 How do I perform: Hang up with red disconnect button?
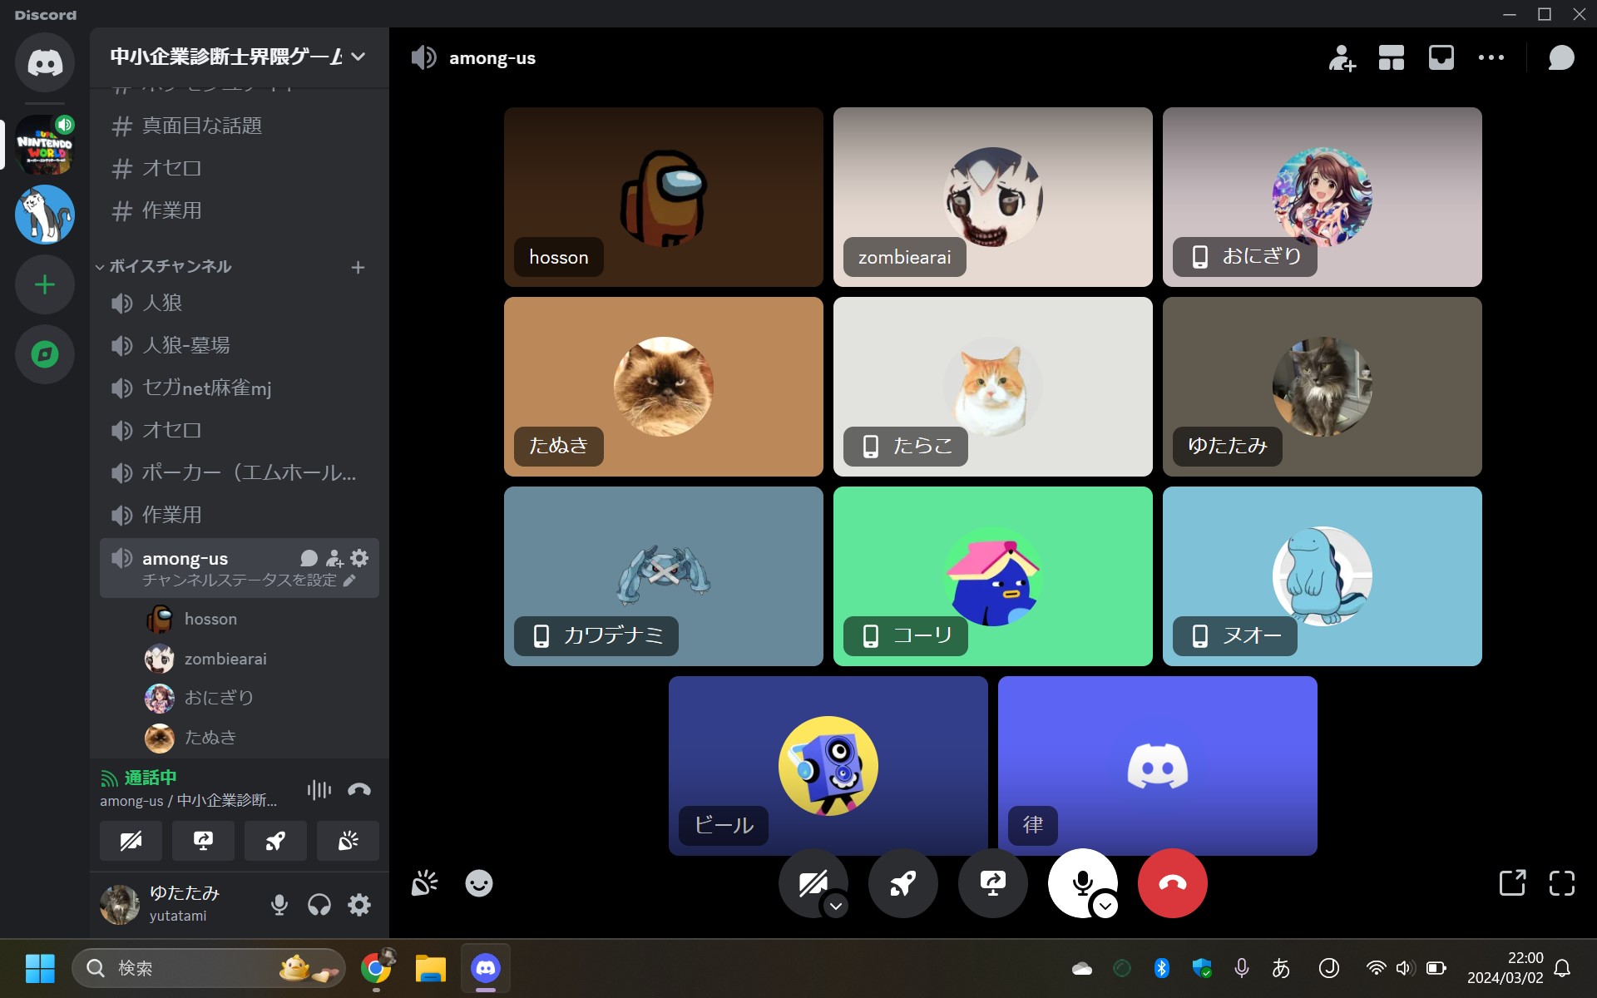pyautogui.click(x=1173, y=883)
